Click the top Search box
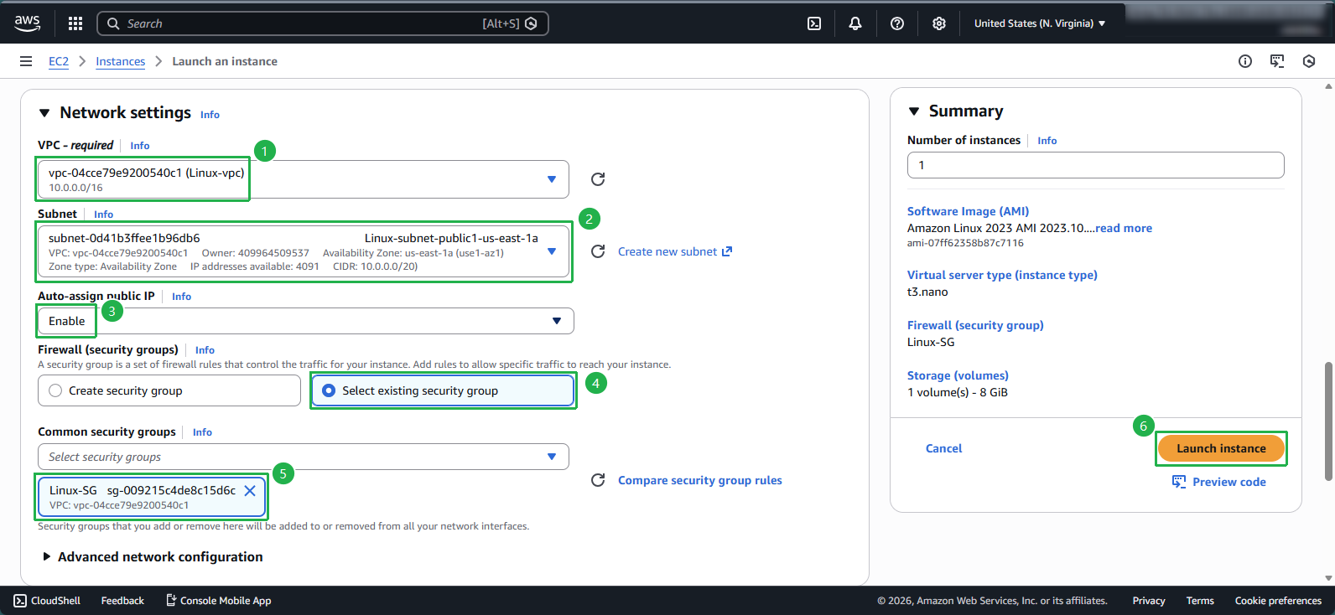Viewport: 1335px width, 615px height. pos(323,23)
